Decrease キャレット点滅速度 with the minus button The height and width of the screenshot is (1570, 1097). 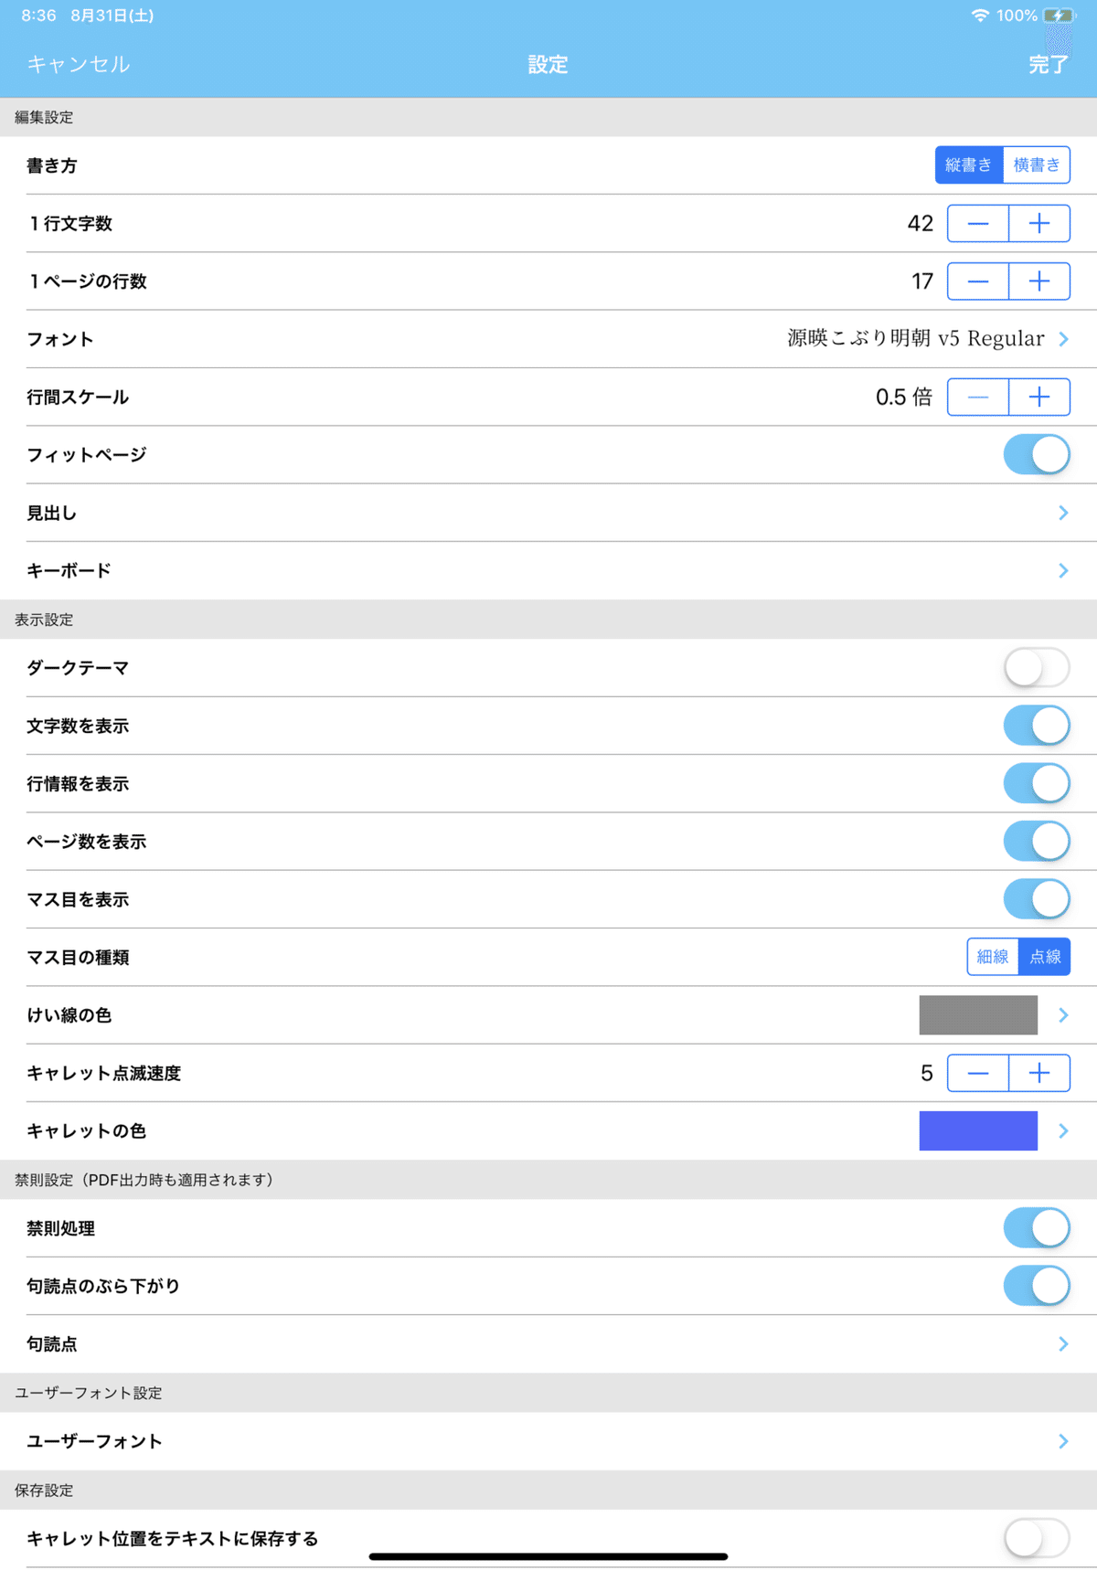pyautogui.click(x=978, y=1073)
